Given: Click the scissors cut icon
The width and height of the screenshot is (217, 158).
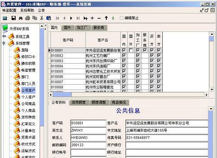Looking at the screenshot, I should coord(42,18).
